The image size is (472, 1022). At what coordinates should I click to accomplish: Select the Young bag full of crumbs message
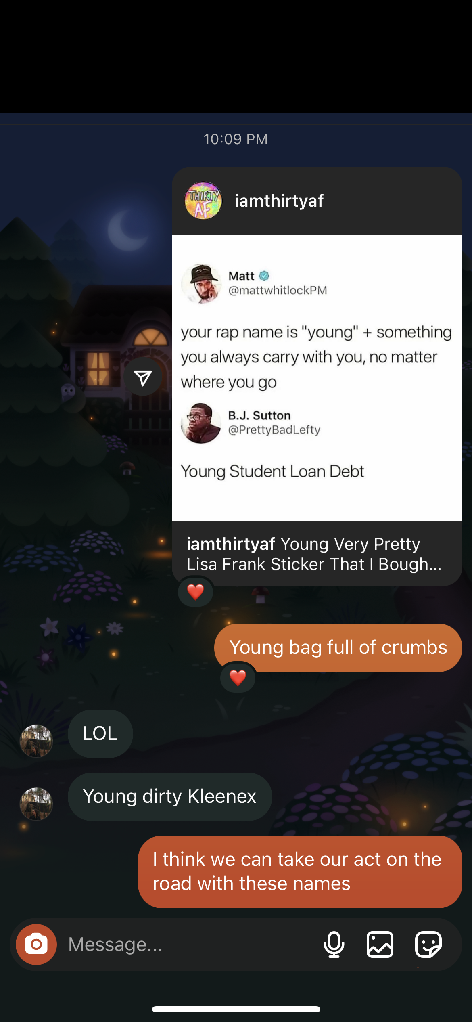(338, 647)
